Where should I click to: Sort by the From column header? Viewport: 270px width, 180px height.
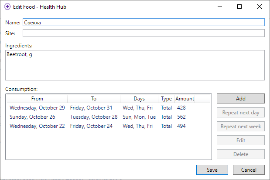(x=37, y=99)
